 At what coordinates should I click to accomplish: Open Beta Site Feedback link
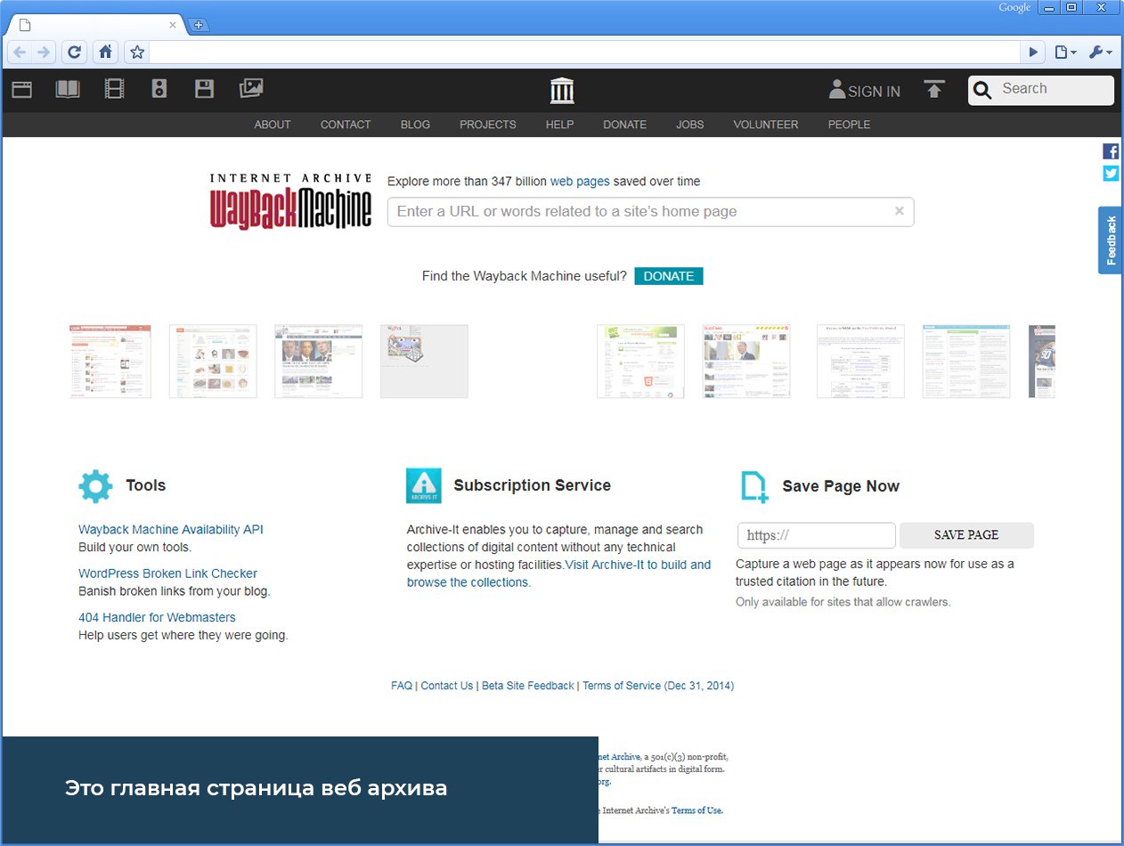click(528, 686)
